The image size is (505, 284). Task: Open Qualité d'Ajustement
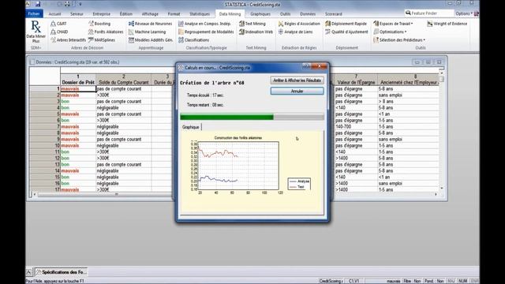(346, 32)
